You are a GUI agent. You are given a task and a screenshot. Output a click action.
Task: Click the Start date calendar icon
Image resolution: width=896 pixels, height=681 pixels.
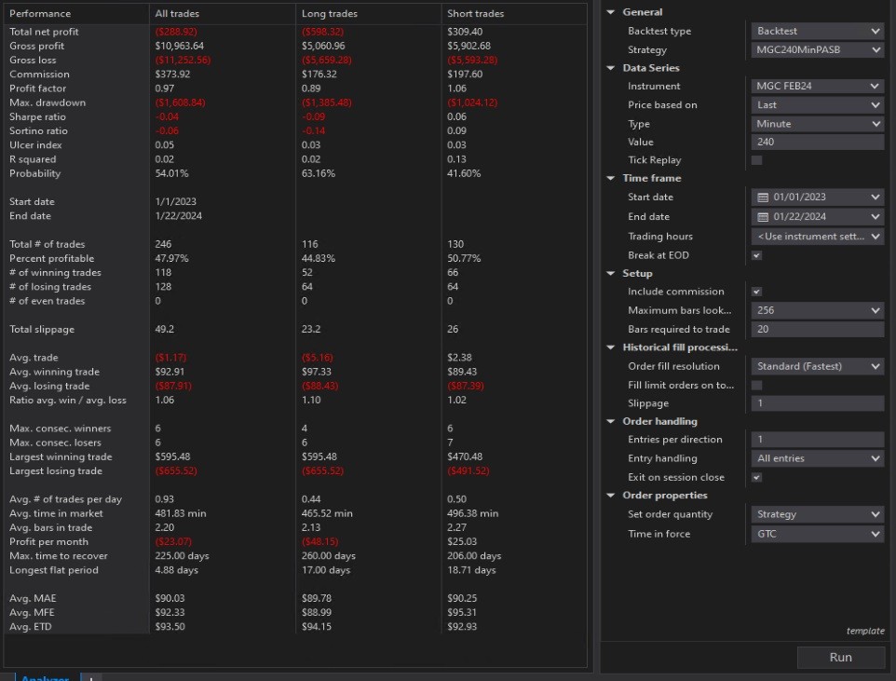coord(763,197)
